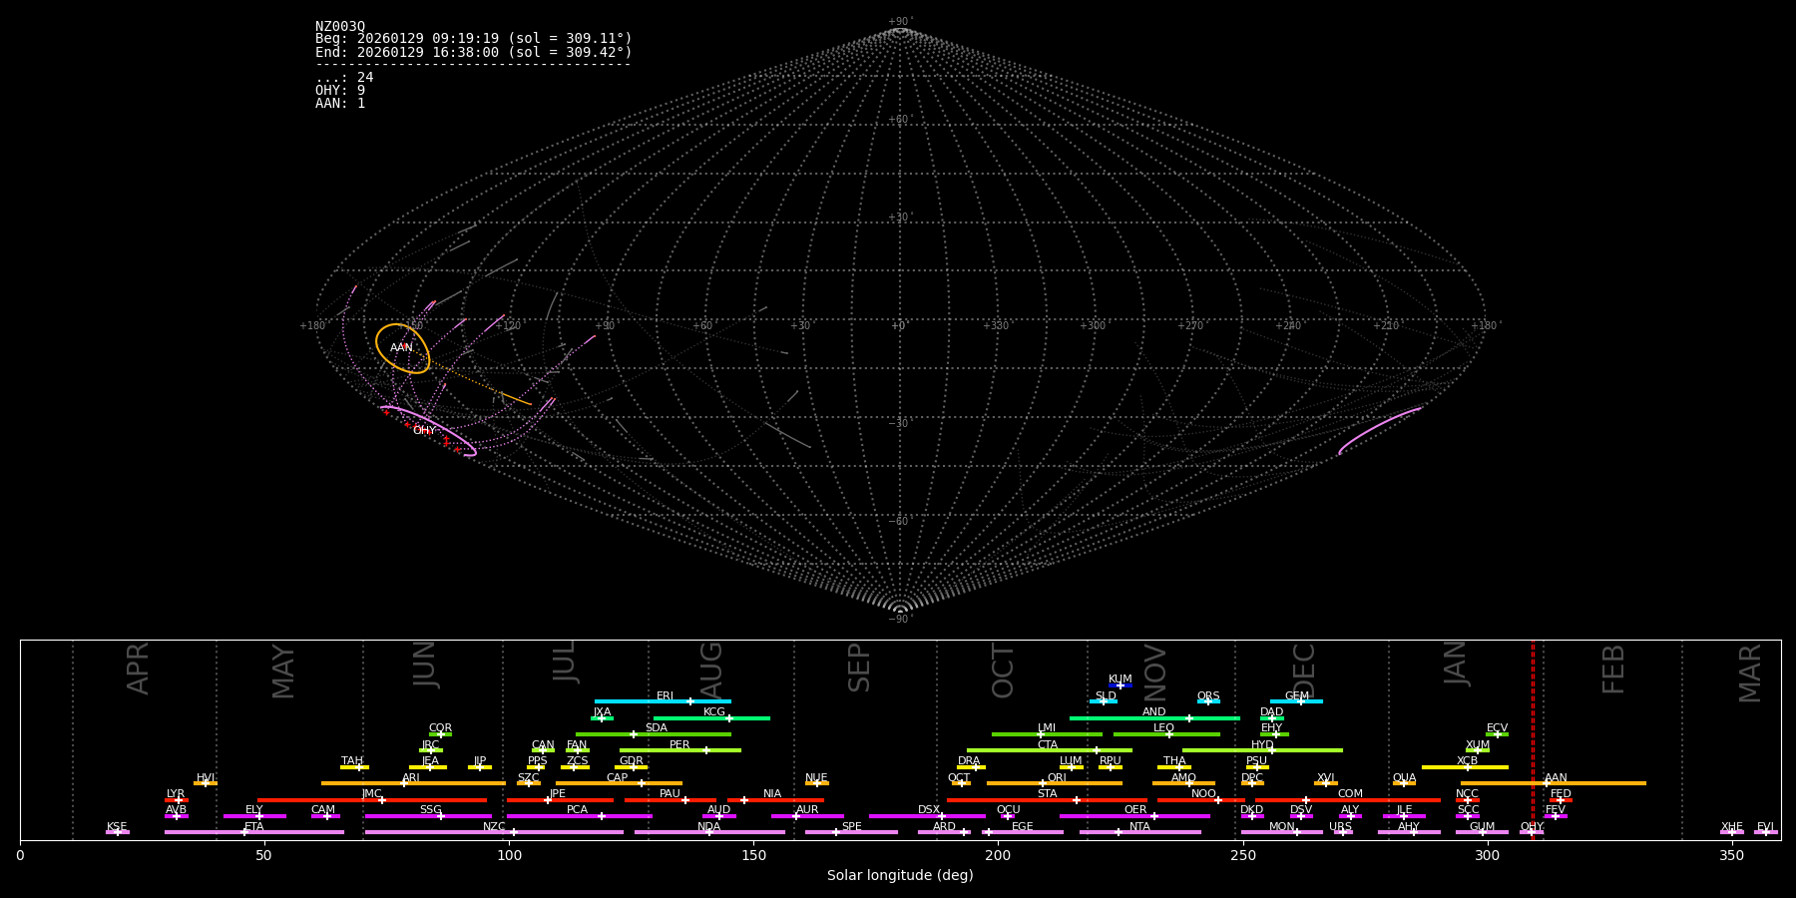Click the OHY label on the sky map
The width and height of the screenshot is (1796, 898).
click(424, 431)
